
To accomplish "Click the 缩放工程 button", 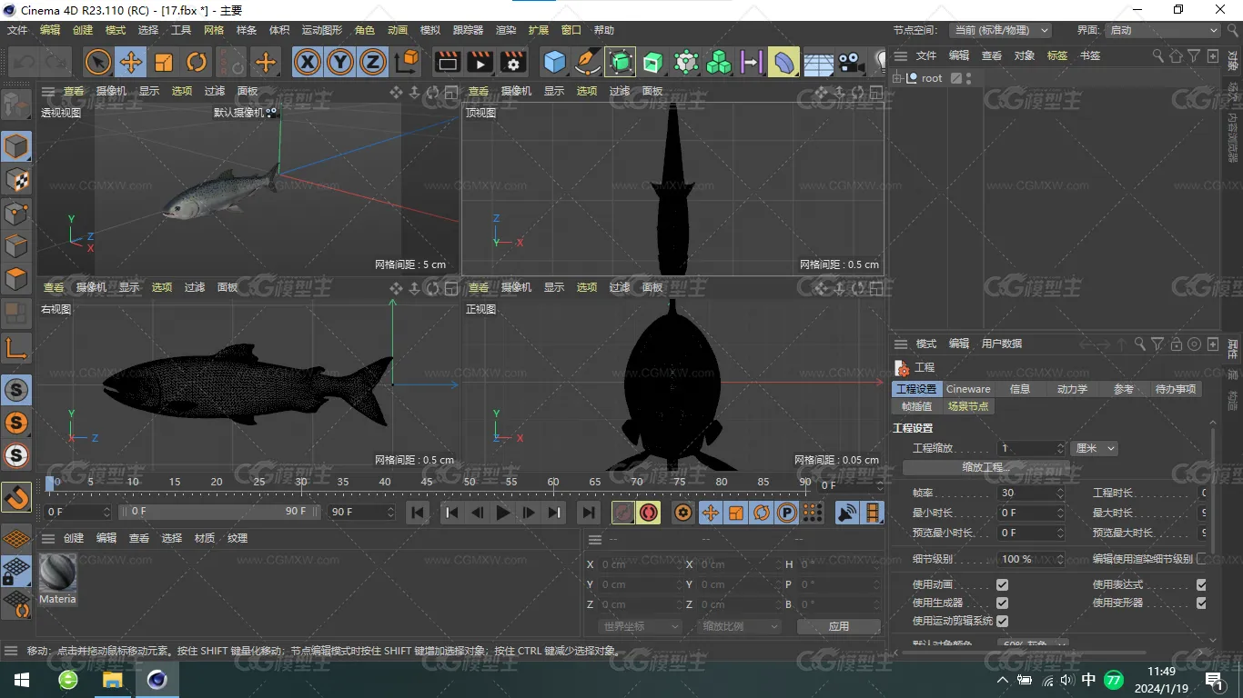I will [x=986, y=467].
